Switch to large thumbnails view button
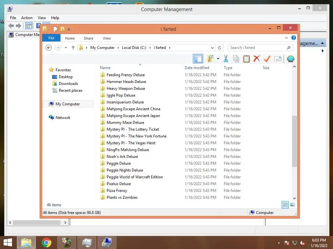 [x=292, y=205]
